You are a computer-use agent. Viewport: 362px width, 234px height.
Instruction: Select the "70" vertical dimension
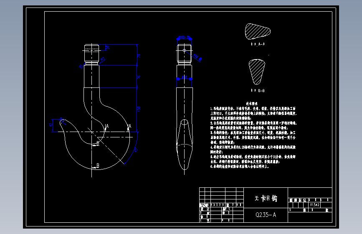(x=139, y=56)
